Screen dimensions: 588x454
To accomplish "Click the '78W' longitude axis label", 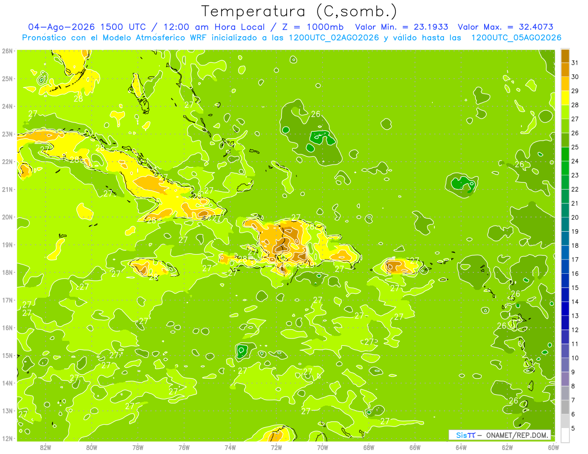I will tap(138, 448).
